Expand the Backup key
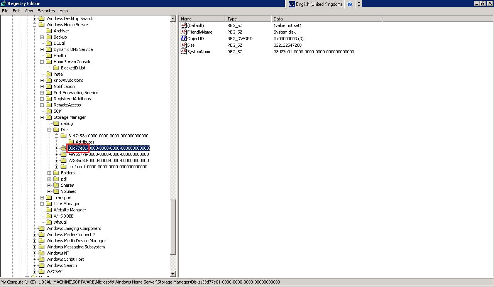Image resolution: width=494 pixels, height=287 pixels. (x=42, y=37)
